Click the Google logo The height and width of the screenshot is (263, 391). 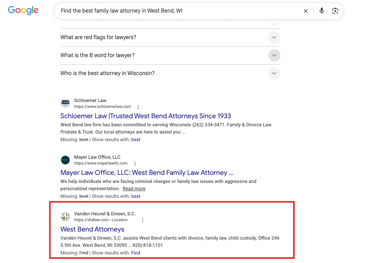point(23,10)
